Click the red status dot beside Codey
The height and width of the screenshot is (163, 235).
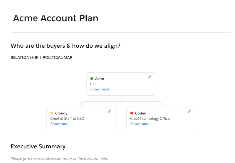pos(132,113)
